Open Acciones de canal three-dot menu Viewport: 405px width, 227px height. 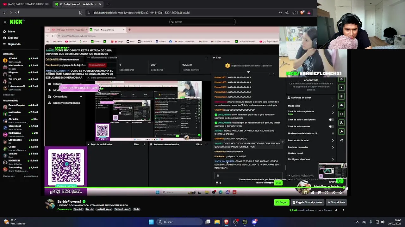332,98
